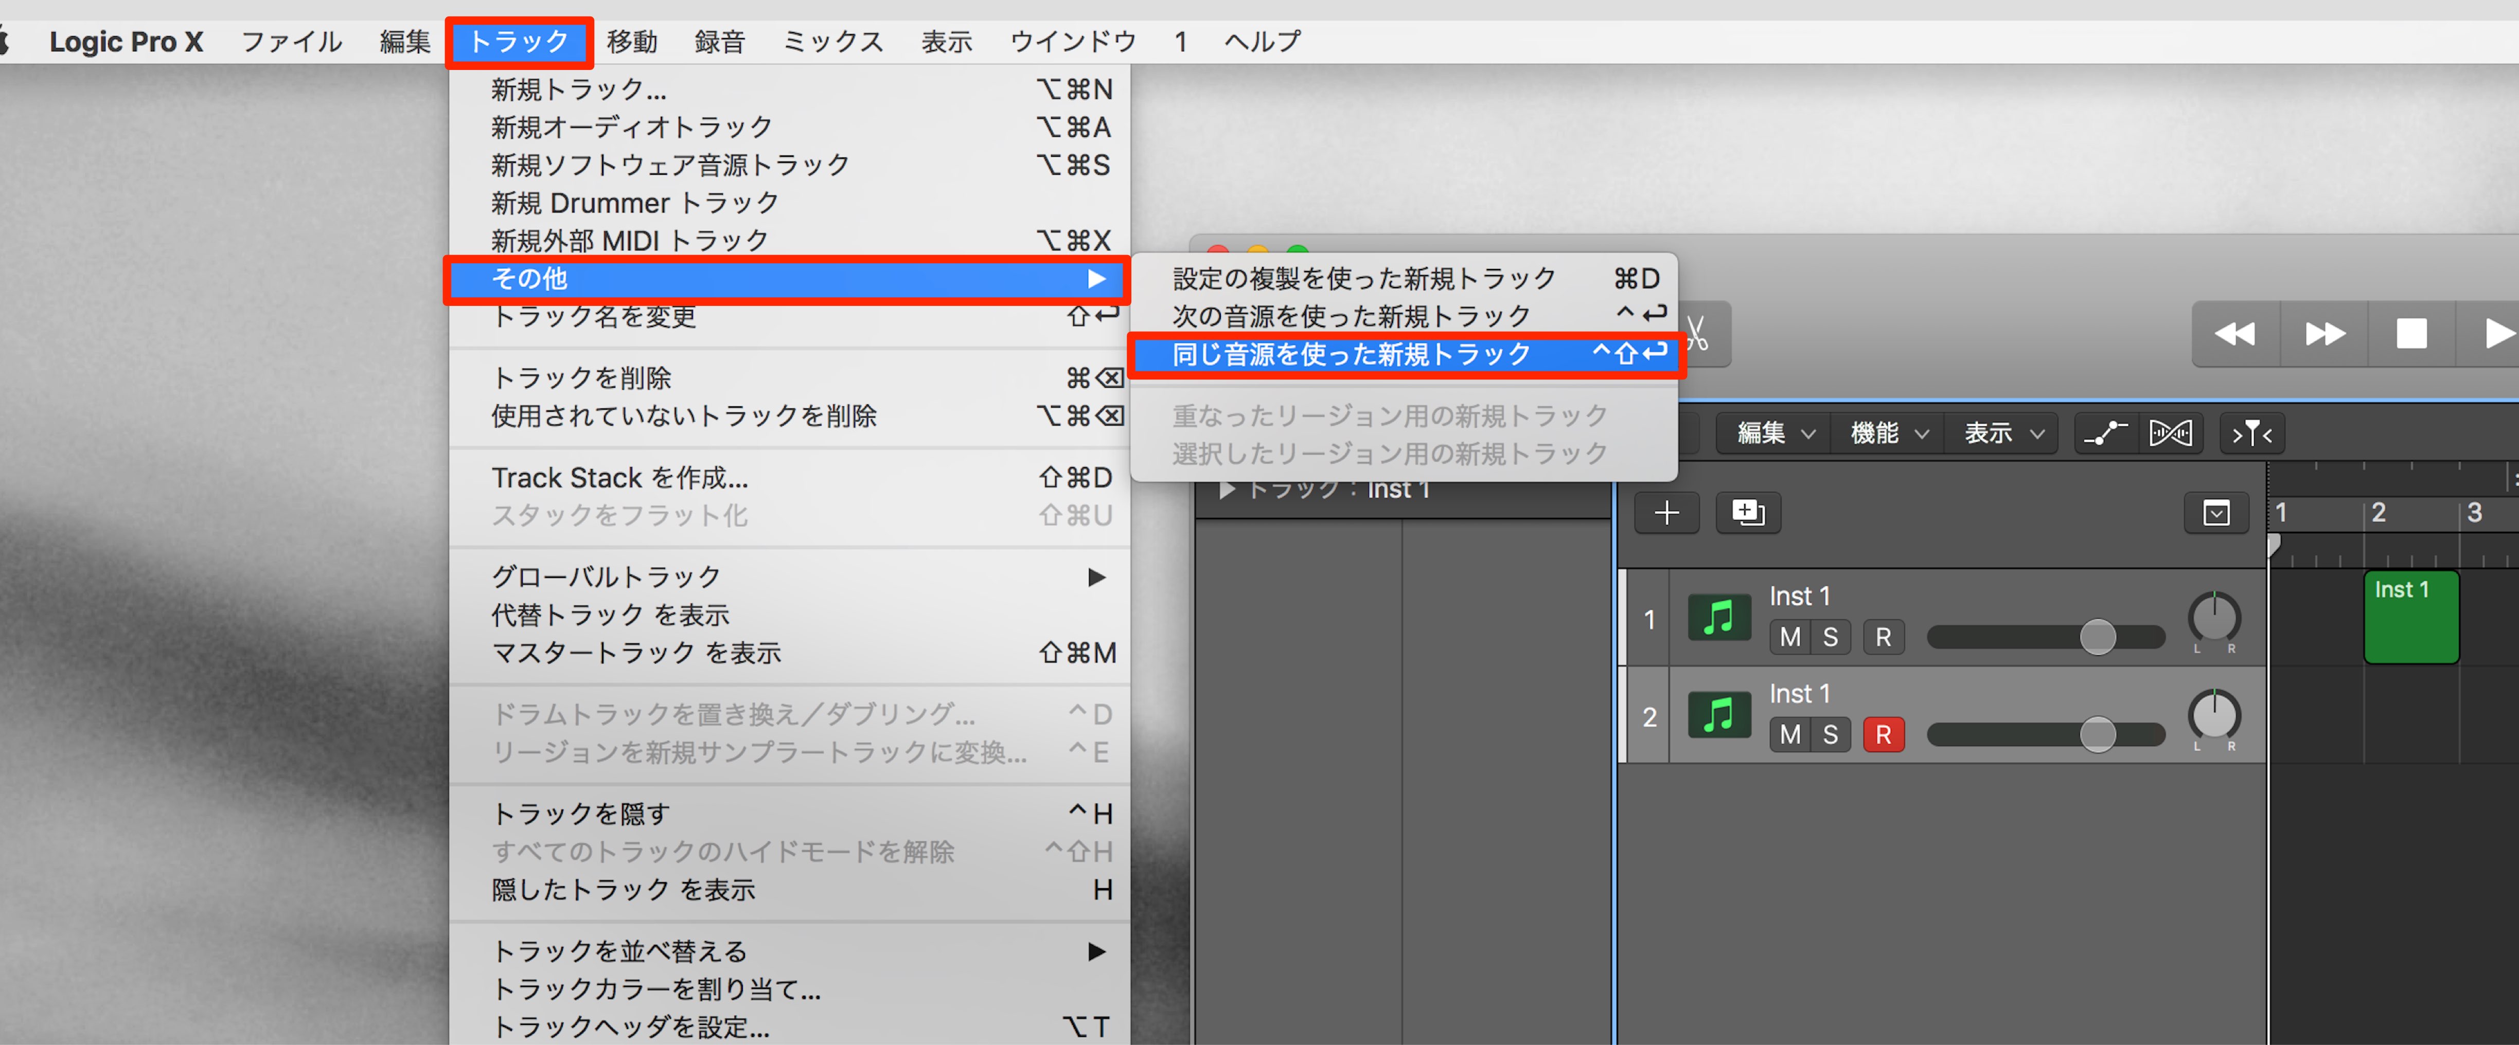
Task: Open the 編集 menu in the menu bar
Action: (x=405, y=41)
